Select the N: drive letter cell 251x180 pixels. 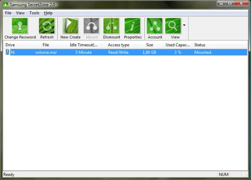13,52
